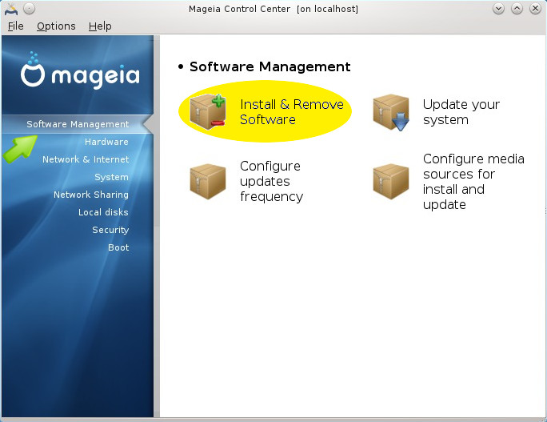The height and width of the screenshot is (422, 547).
Task: Open Install & Remove Software package icon
Action: pos(208,111)
